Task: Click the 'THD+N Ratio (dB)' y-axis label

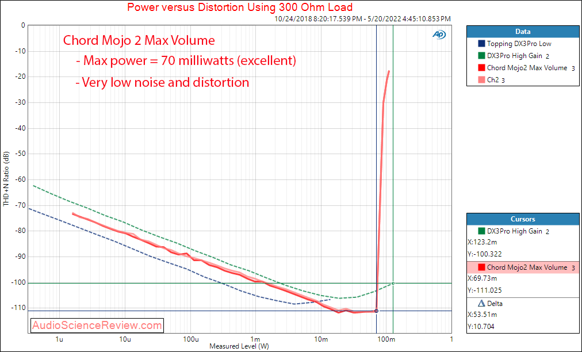Action: [x=6, y=179]
